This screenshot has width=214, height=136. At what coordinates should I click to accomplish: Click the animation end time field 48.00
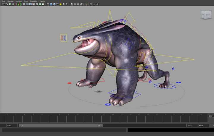204,125
